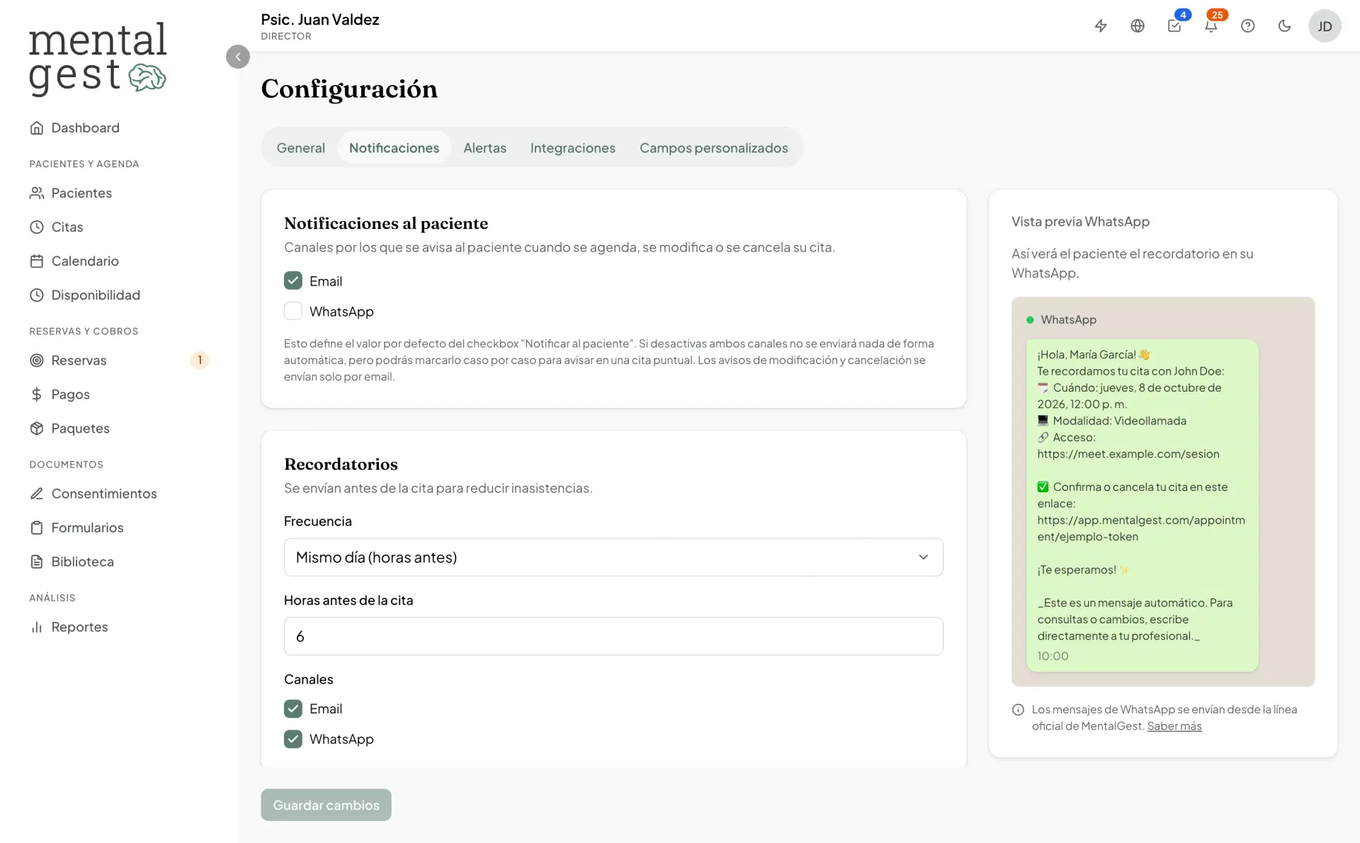
Task: Click the Horas antes de la cita field
Action: tap(613, 636)
